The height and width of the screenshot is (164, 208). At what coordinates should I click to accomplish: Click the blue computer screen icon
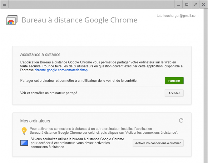pos(24,143)
